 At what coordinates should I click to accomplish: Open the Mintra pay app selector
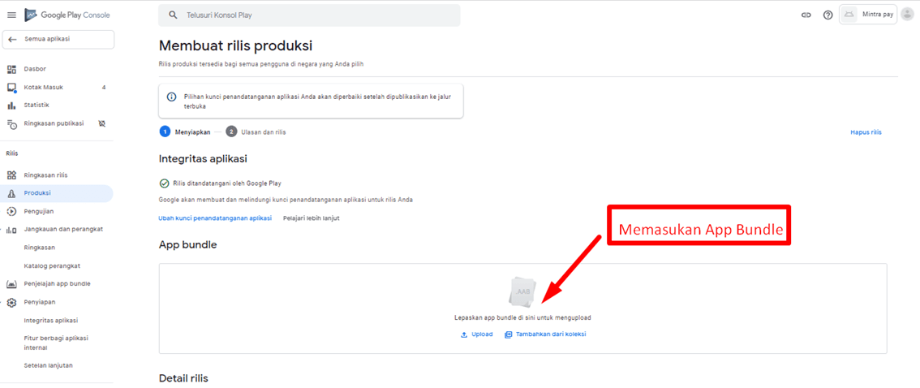tap(868, 15)
